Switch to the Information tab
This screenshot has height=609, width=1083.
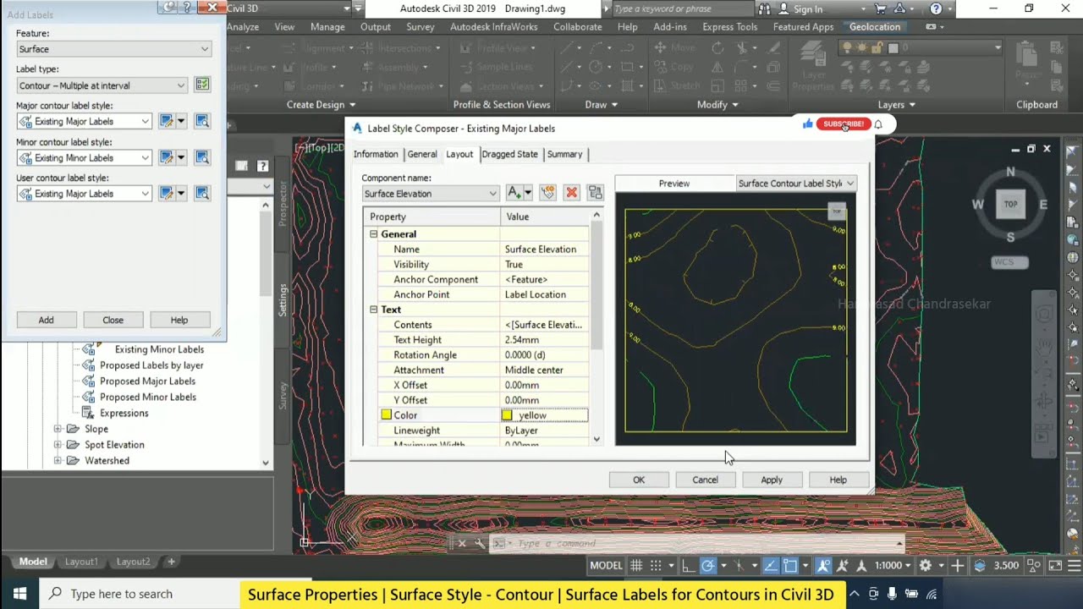coord(376,154)
